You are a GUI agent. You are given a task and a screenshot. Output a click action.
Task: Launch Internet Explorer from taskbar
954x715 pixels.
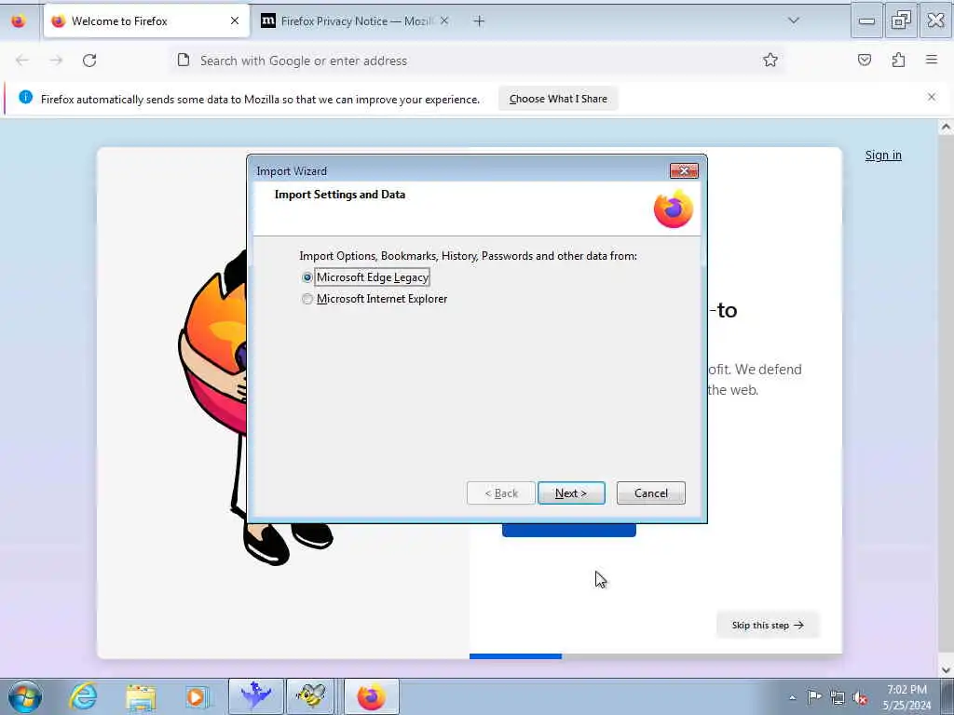pos(83,696)
